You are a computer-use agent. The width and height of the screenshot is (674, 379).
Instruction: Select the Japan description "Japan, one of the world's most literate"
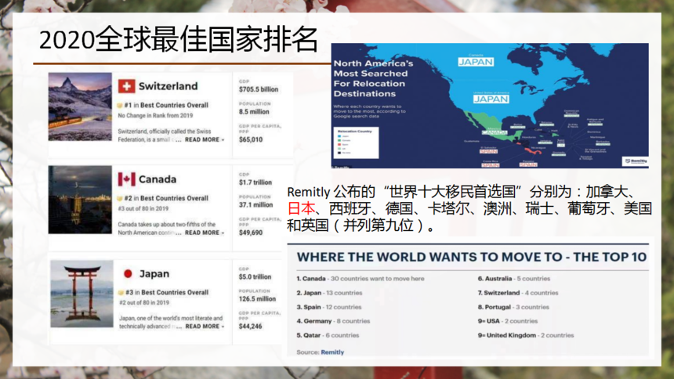click(171, 323)
